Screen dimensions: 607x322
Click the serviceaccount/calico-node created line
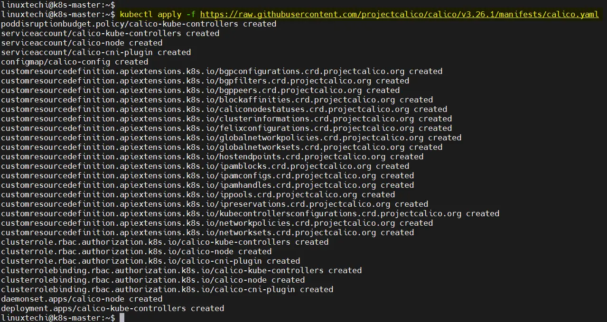pos(82,43)
